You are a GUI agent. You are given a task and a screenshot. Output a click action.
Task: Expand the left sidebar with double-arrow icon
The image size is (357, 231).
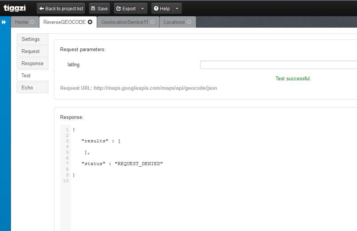(4, 22)
